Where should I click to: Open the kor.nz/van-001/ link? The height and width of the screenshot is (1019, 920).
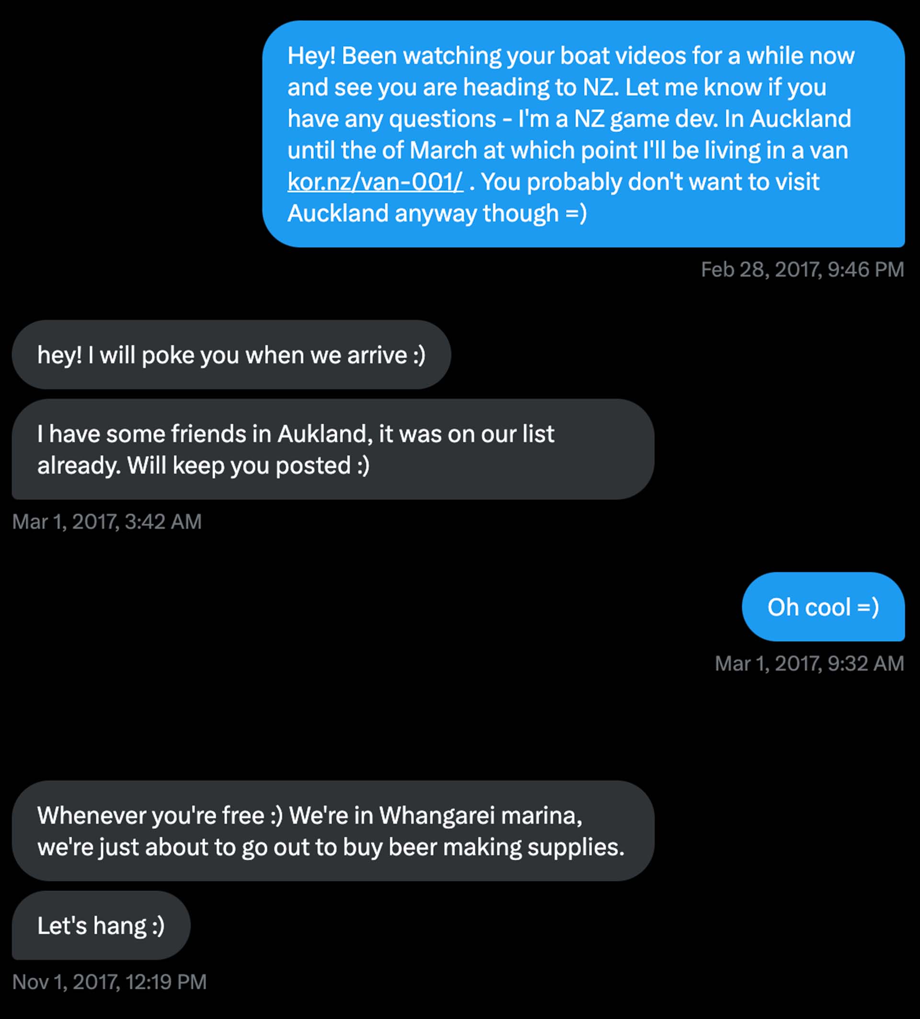(x=375, y=182)
